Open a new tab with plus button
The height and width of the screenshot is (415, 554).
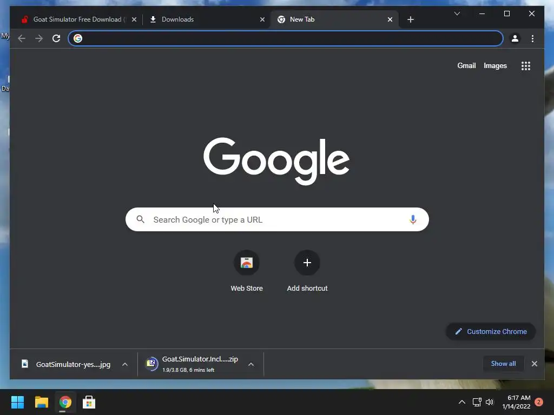pyautogui.click(x=410, y=19)
